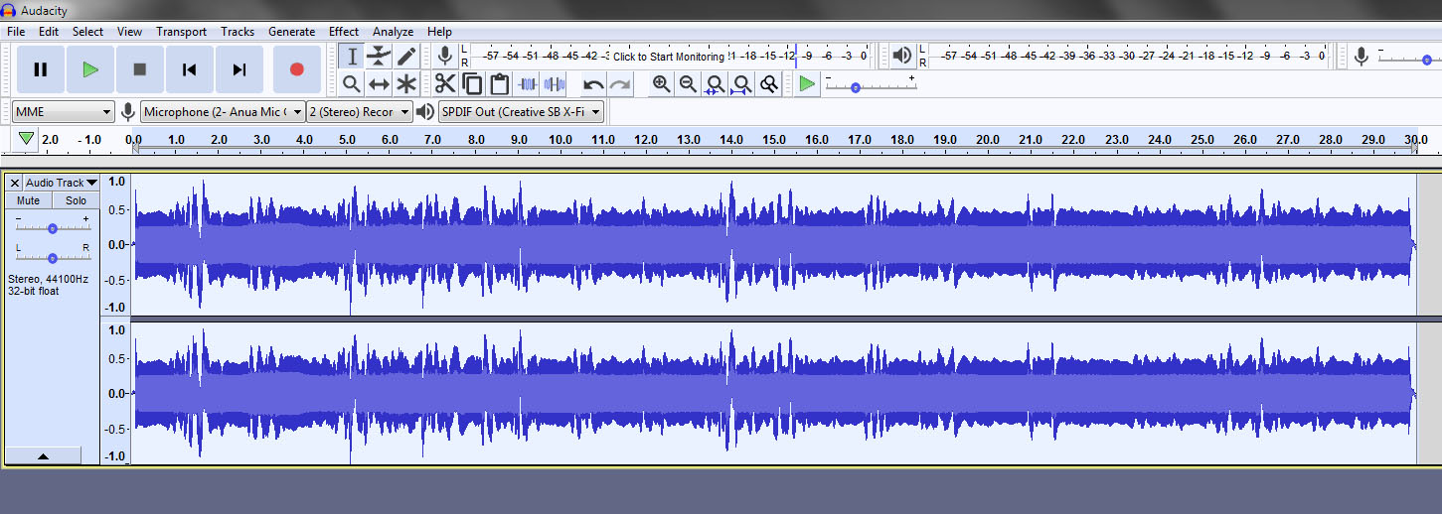1442x514 pixels.
Task: Open the Audio Track name dropdown menu
Action: 62,183
